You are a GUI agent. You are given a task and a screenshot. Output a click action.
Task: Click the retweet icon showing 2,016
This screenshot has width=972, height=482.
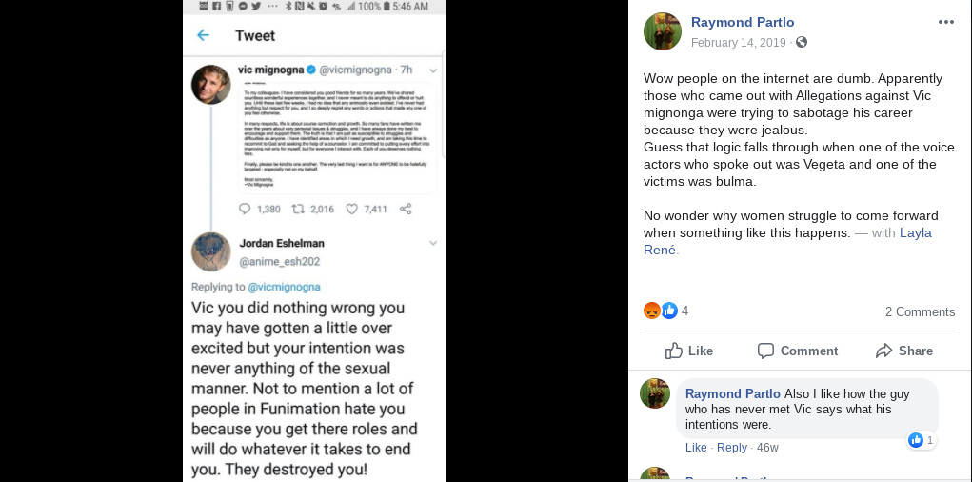[298, 209]
